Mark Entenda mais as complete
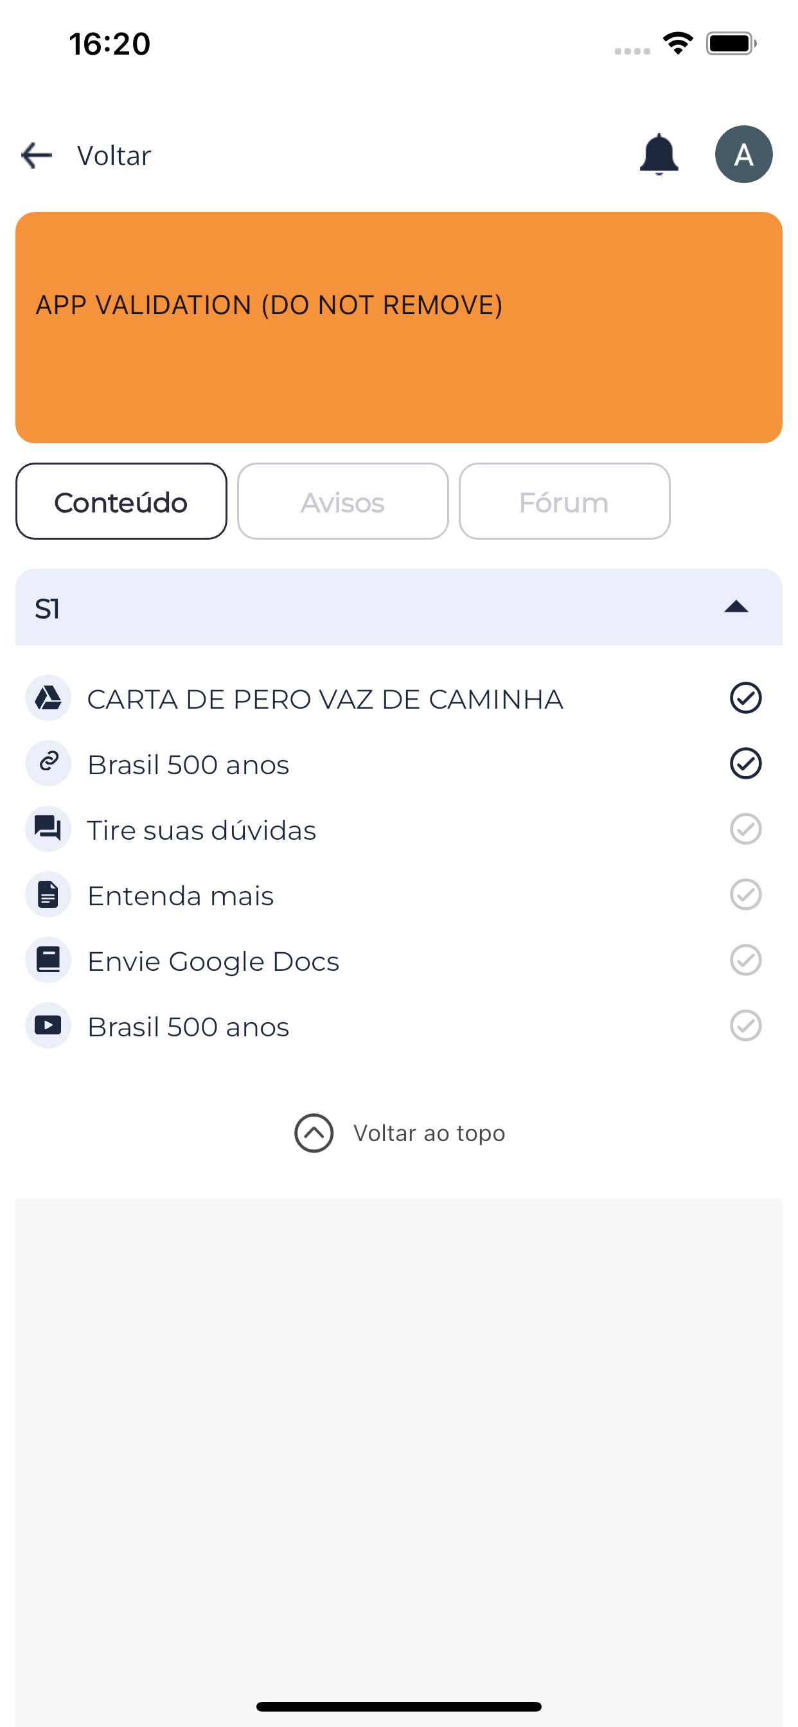Image resolution: width=798 pixels, height=1727 pixels. (x=745, y=894)
